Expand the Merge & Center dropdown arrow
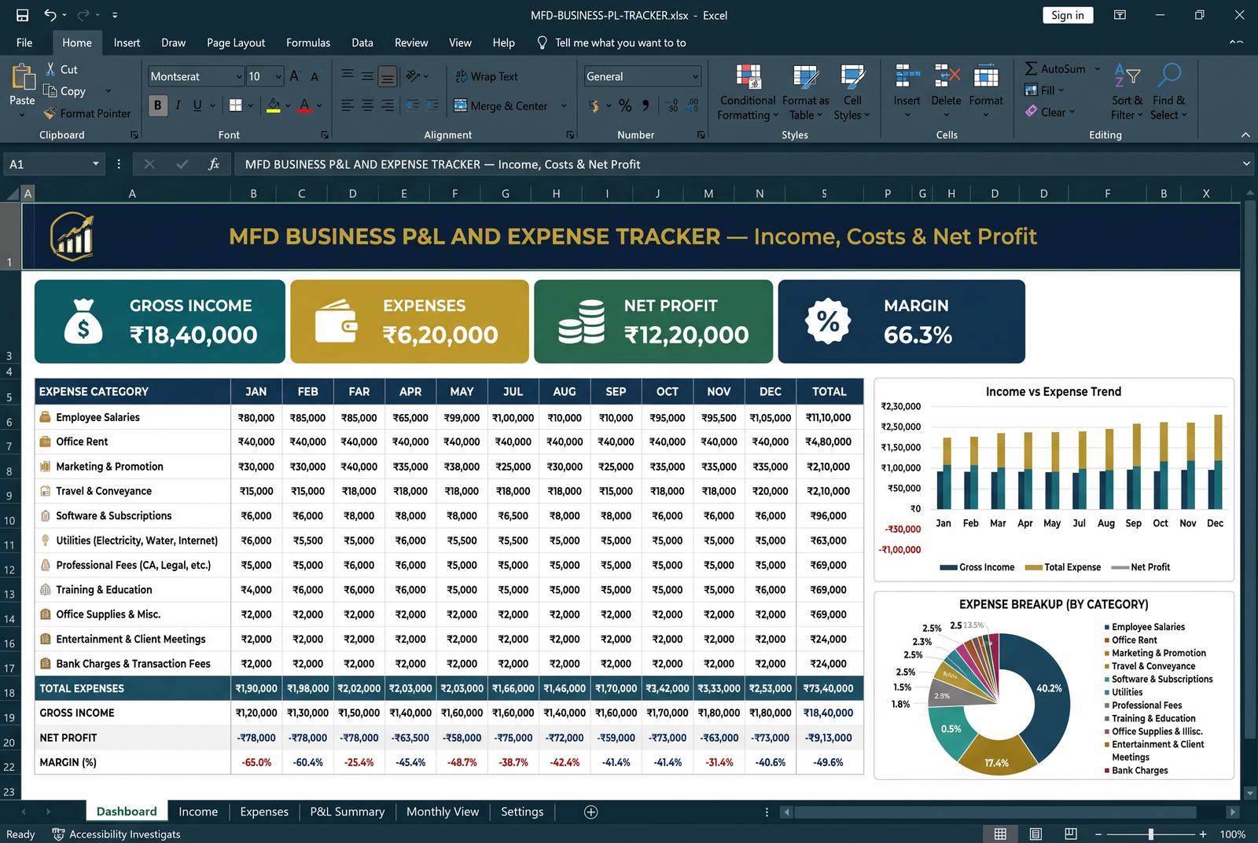1258x843 pixels. (x=564, y=106)
